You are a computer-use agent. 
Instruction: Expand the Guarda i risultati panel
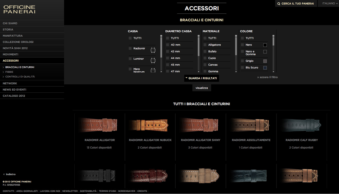(202, 78)
